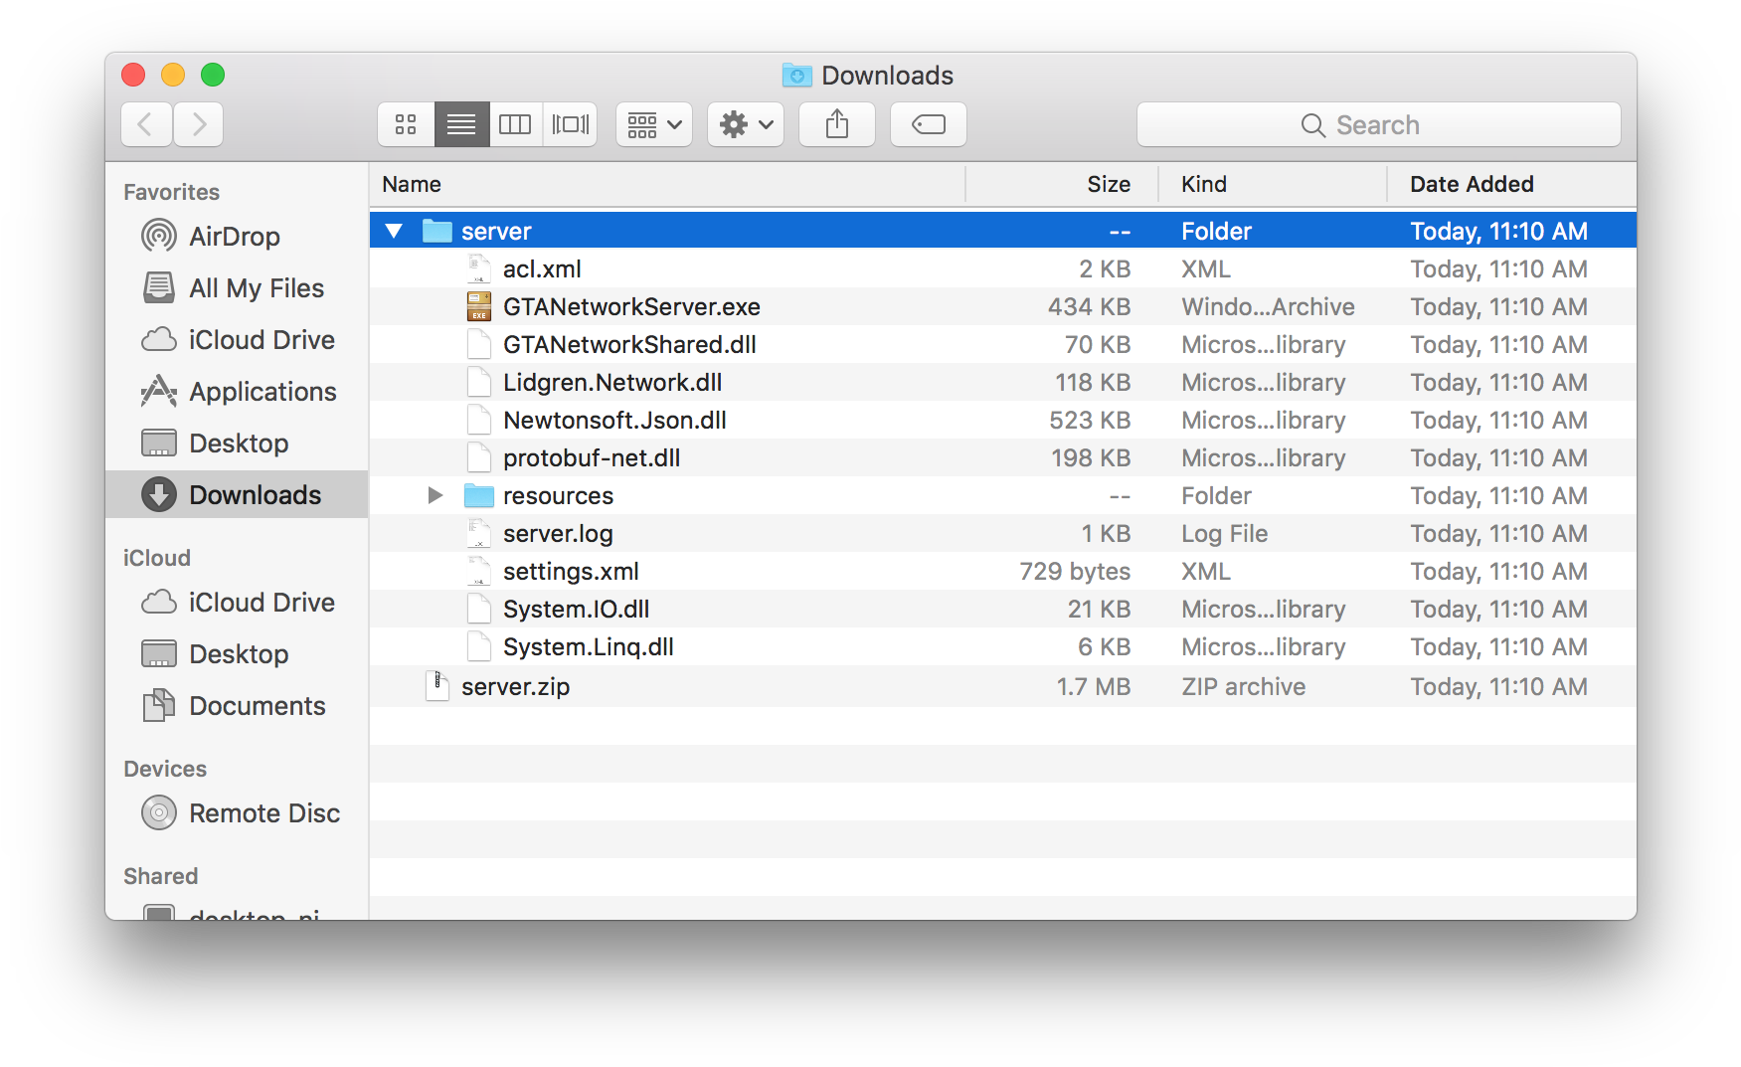Viewport: 1741px width, 1067px height.
Task: Select Desktop under Favorites
Action: click(237, 443)
